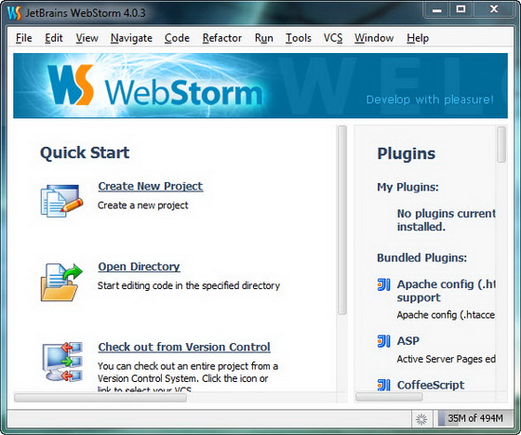Click the 'Bundled Plugins:' heading
The height and width of the screenshot is (435, 521).
[x=421, y=258]
